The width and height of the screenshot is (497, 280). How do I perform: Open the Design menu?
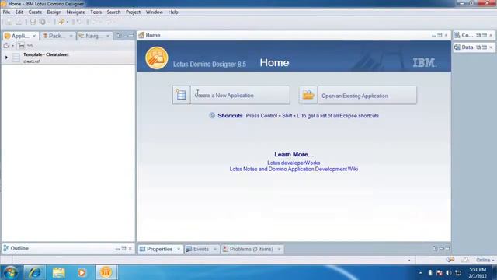coord(54,12)
